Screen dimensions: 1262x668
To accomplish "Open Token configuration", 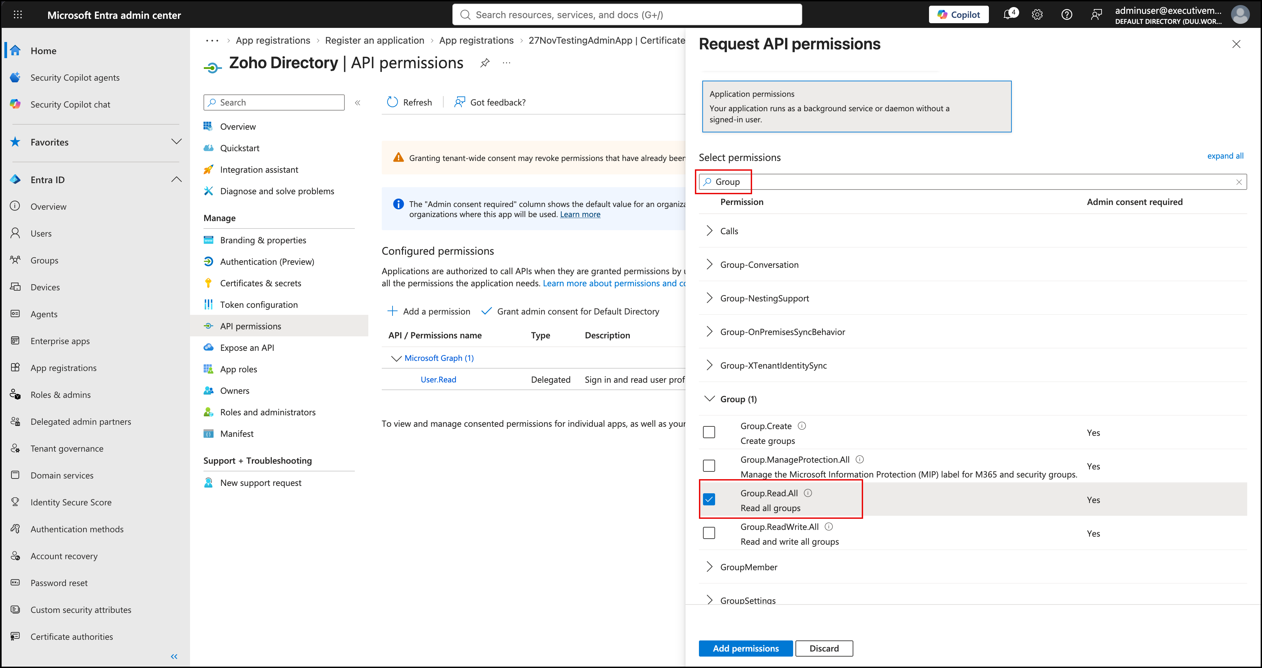I will click(259, 305).
